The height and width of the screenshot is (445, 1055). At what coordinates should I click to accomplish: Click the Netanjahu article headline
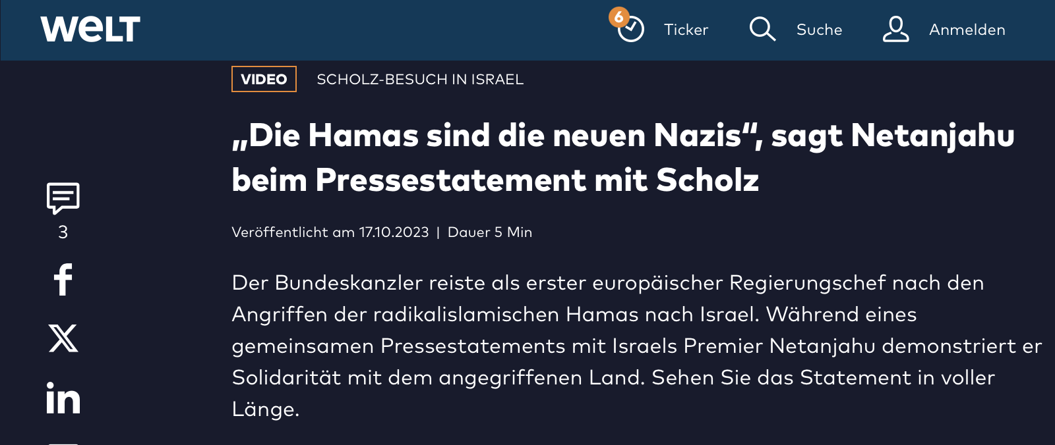[623, 157]
